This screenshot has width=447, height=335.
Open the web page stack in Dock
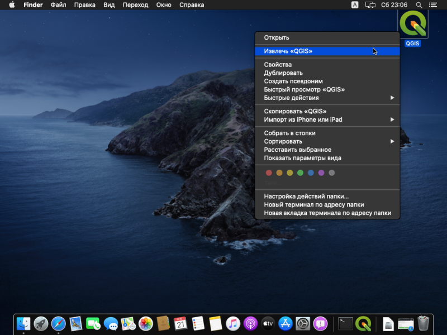[406, 324]
